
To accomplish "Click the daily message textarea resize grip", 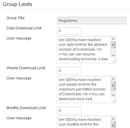I will (x=114, y=61).
